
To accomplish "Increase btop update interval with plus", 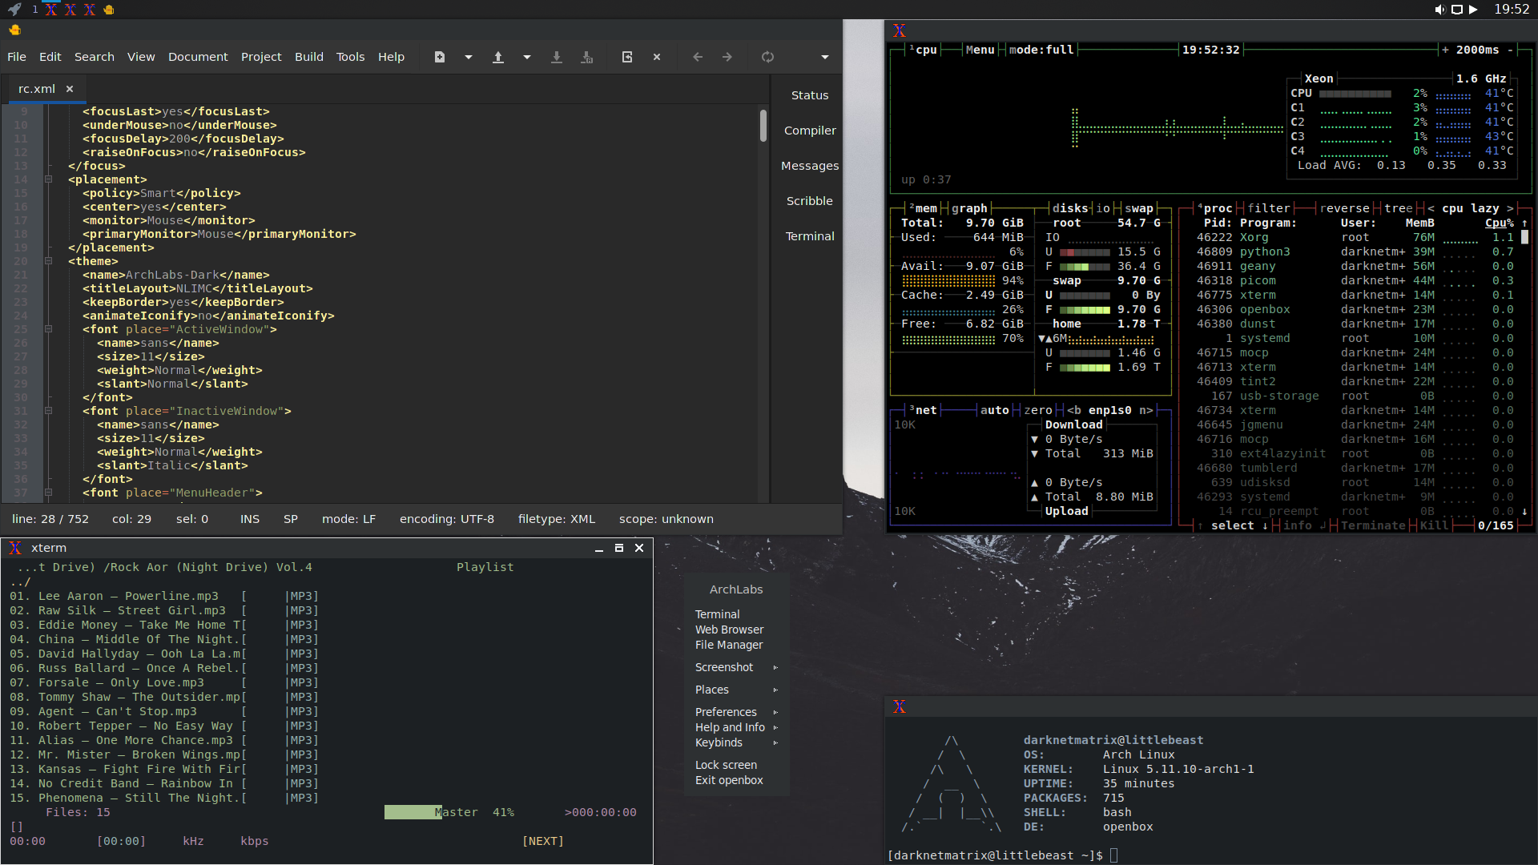I will (1445, 50).
